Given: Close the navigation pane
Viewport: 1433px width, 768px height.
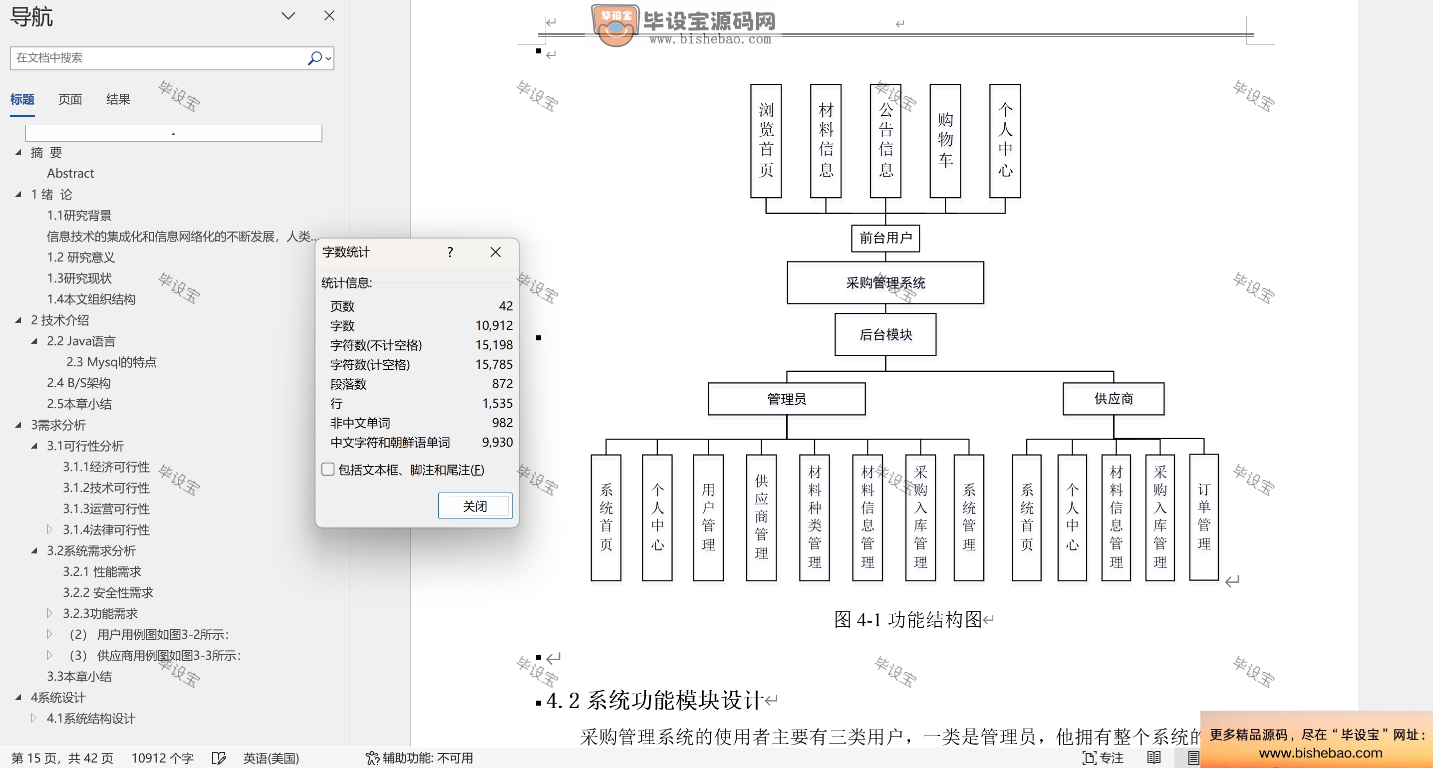Looking at the screenshot, I should (329, 15).
